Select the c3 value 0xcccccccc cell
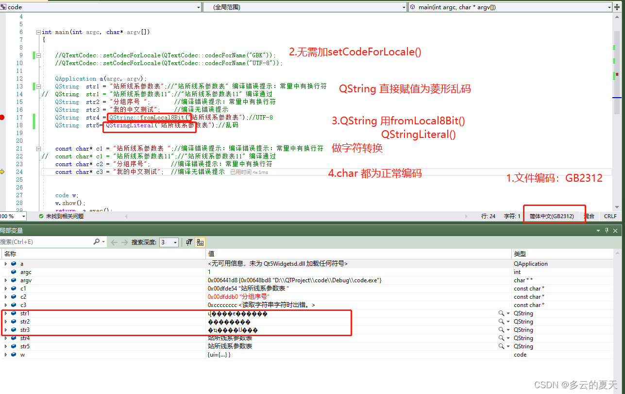The height and width of the screenshot is (394, 625). point(261,305)
